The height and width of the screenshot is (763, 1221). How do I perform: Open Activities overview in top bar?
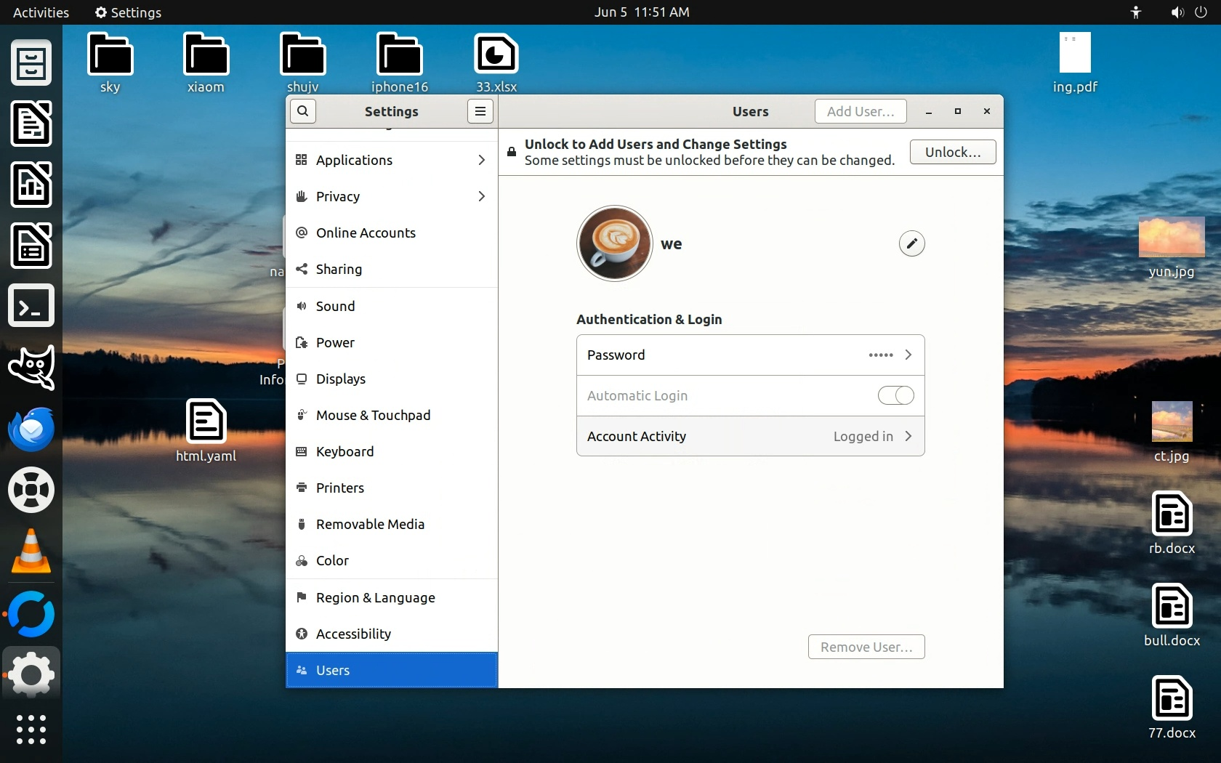pyautogui.click(x=41, y=12)
